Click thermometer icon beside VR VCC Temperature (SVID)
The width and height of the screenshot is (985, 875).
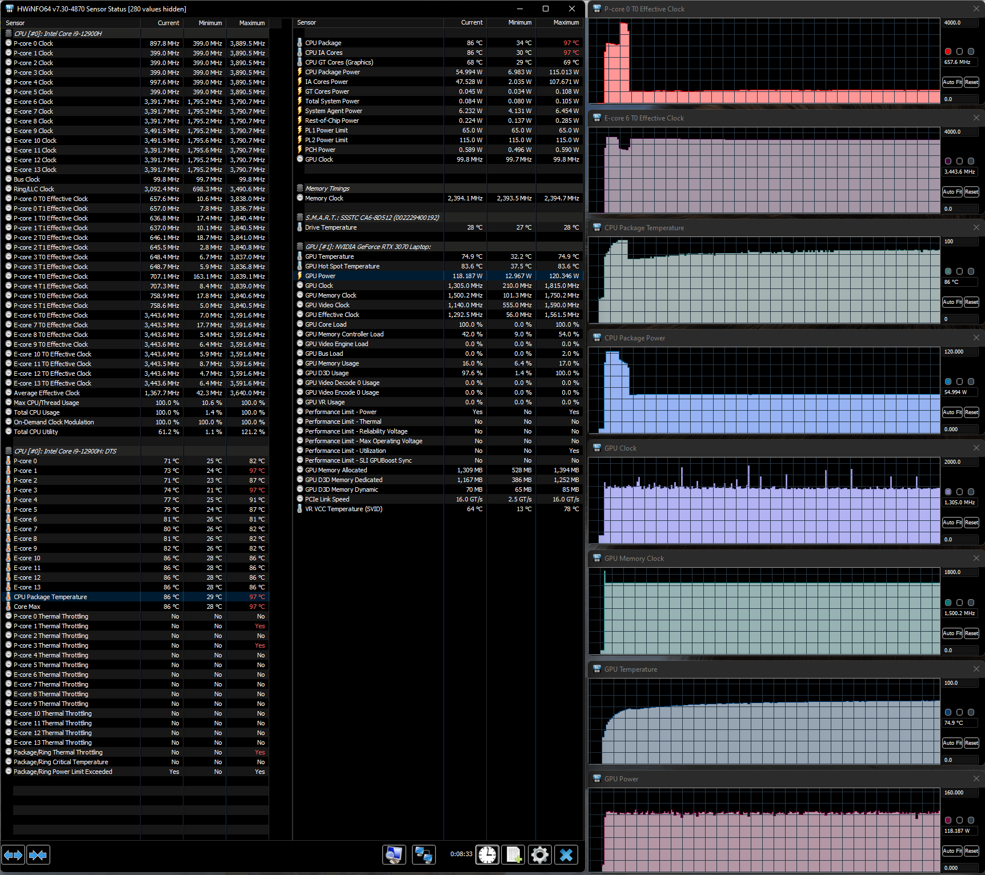tap(300, 509)
